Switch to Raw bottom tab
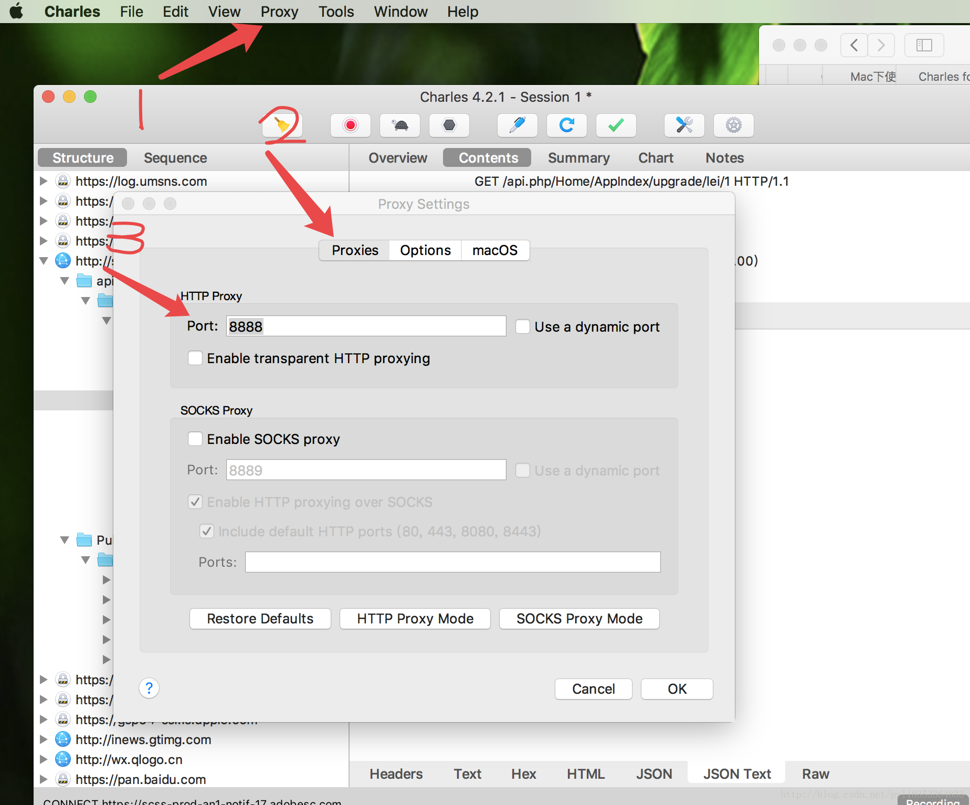 (x=816, y=774)
